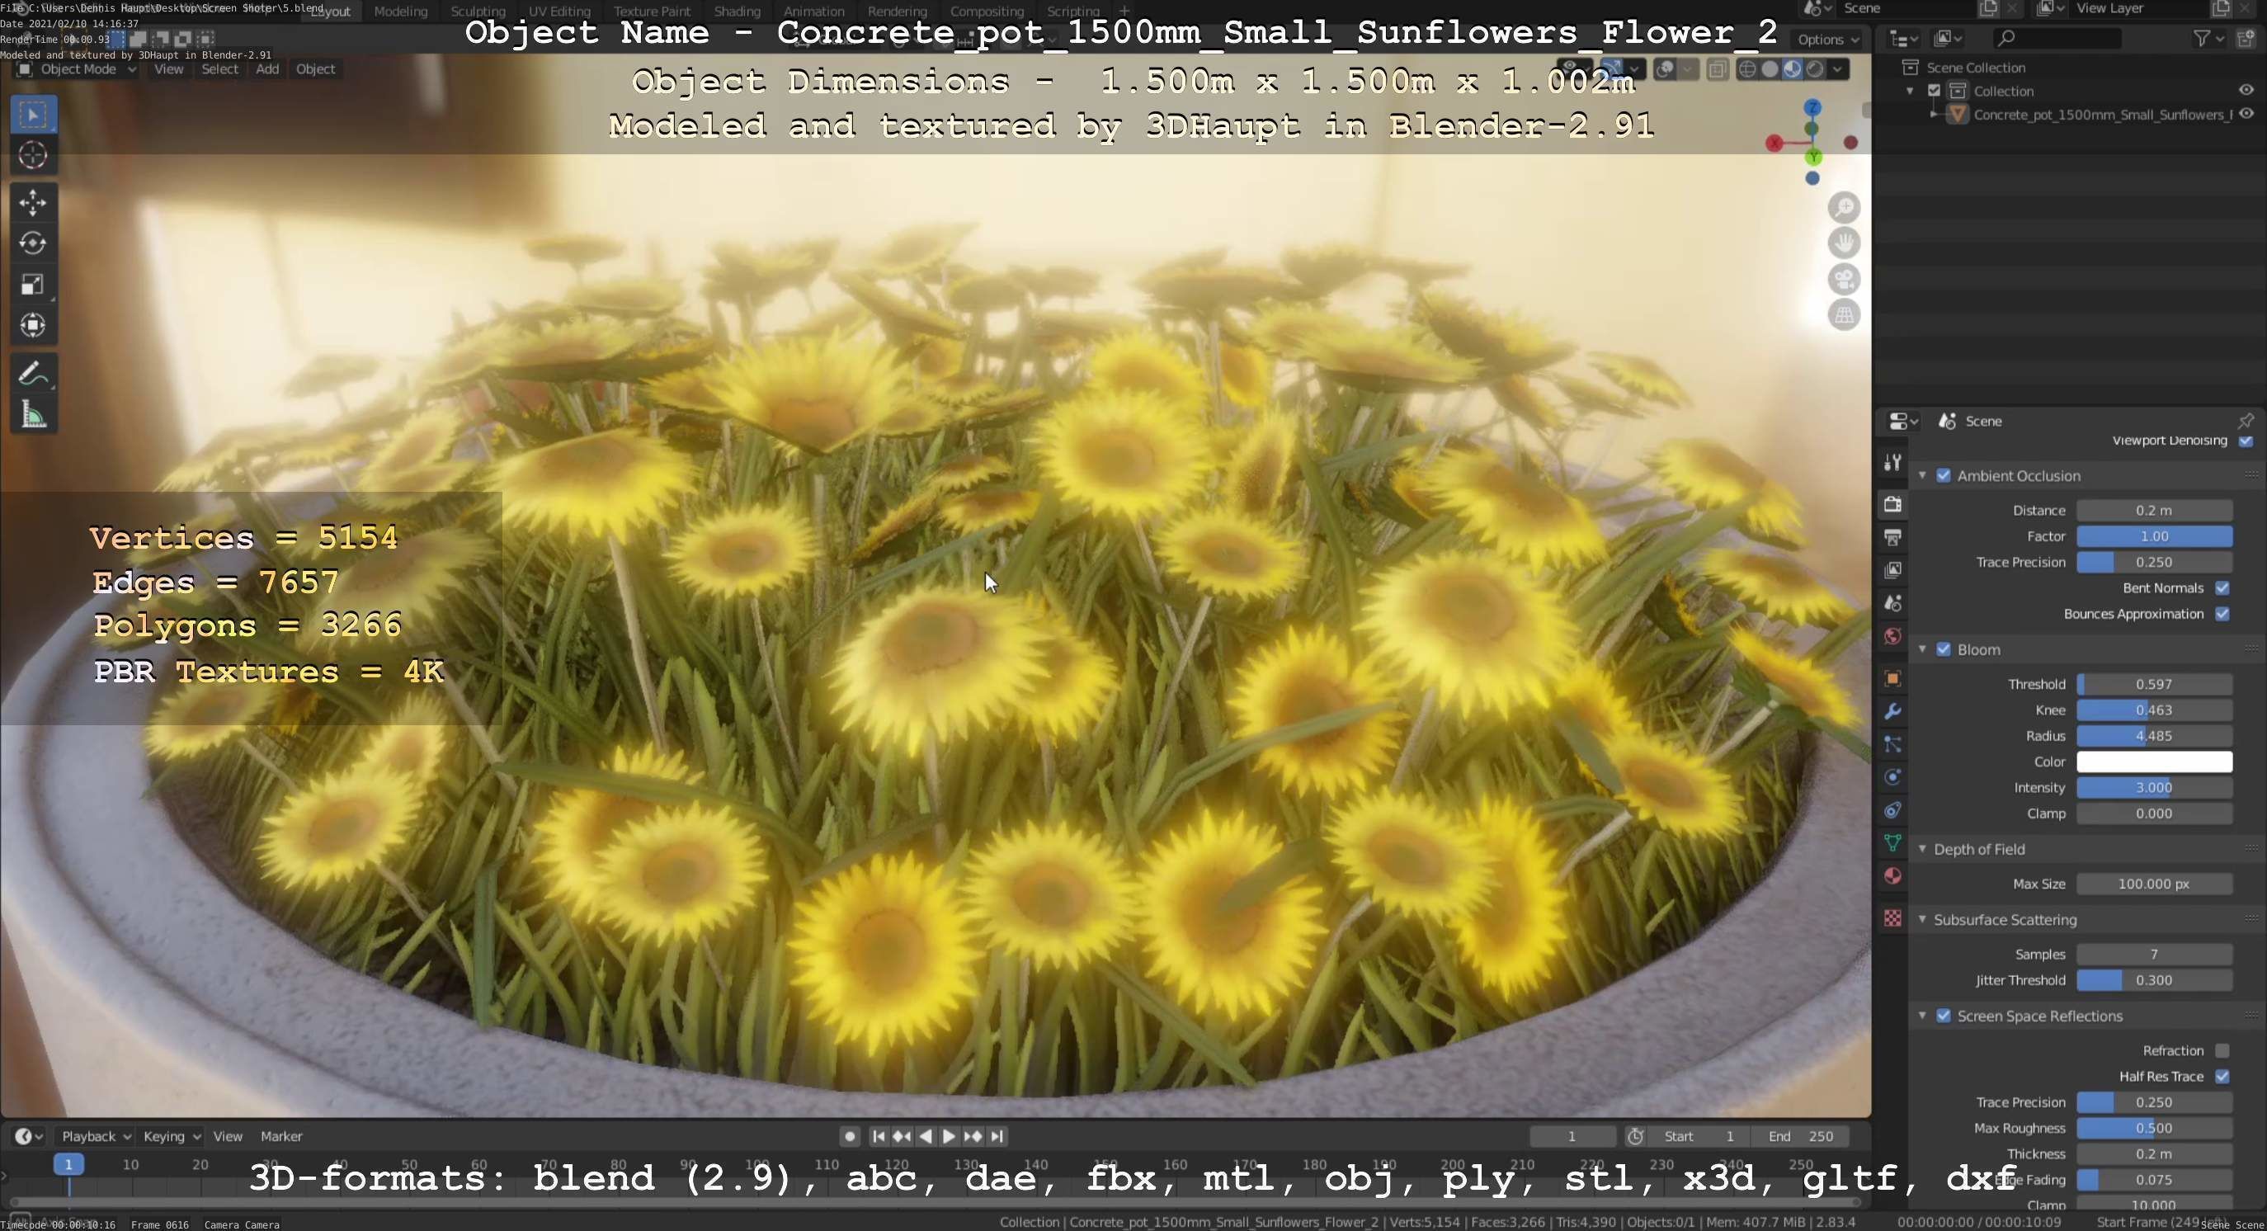The height and width of the screenshot is (1231, 2267).
Task: Open the Physics properties tab
Action: click(1893, 777)
